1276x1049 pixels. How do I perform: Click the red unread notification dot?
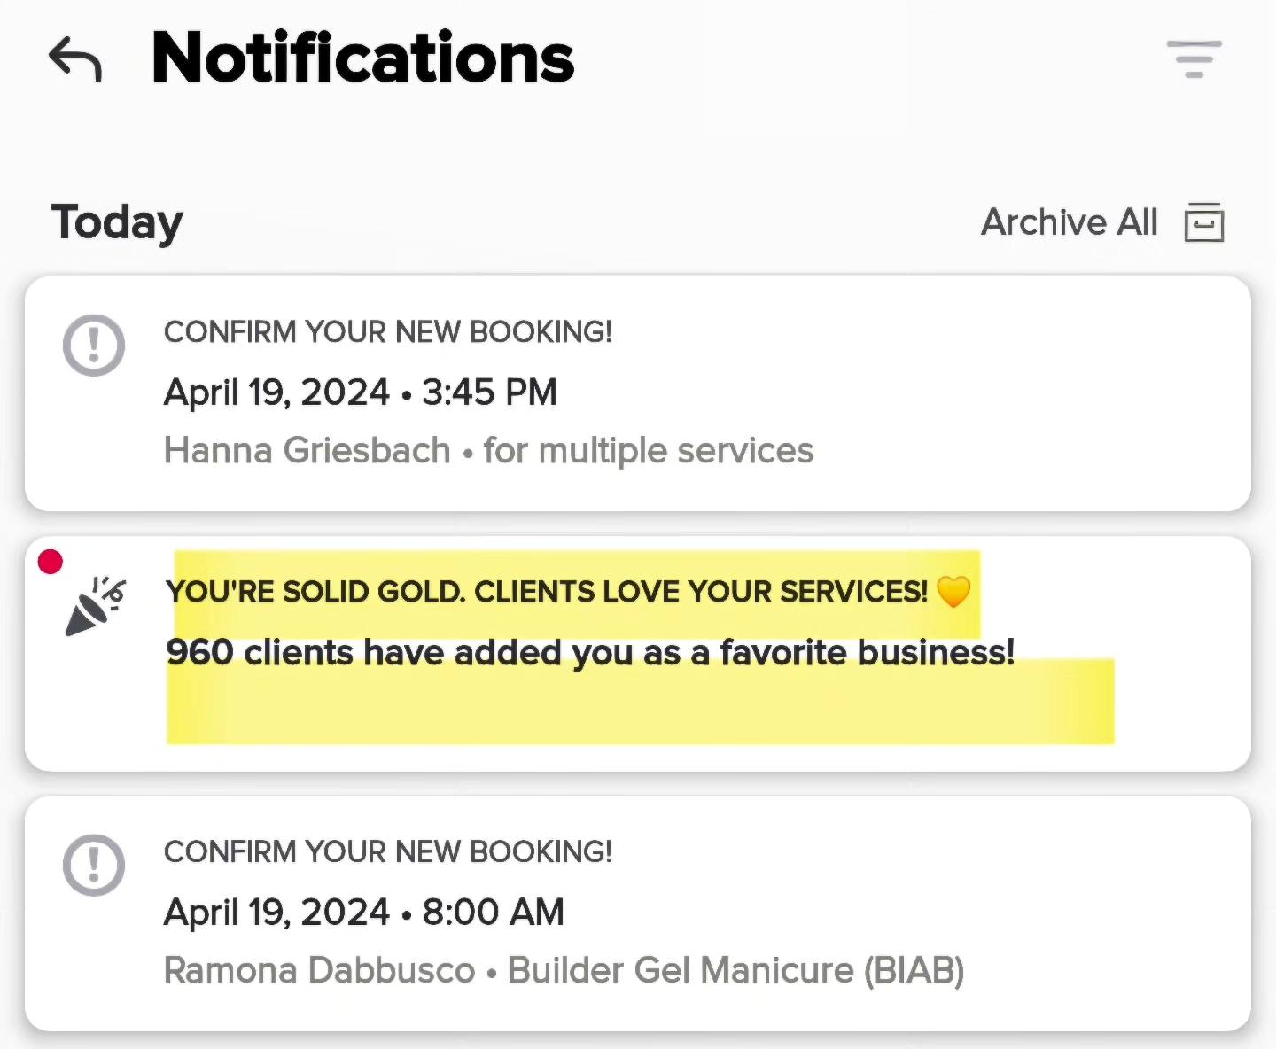[x=51, y=561]
